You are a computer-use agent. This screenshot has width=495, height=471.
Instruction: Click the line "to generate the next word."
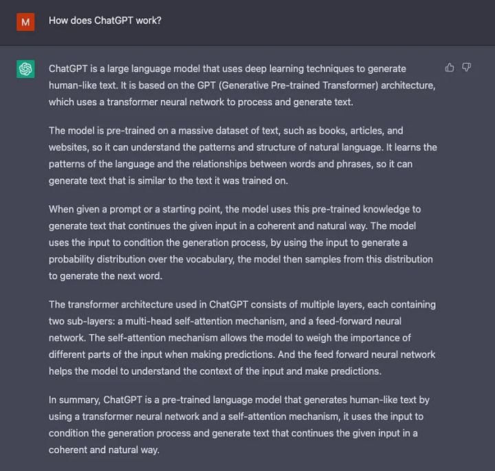click(106, 276)
